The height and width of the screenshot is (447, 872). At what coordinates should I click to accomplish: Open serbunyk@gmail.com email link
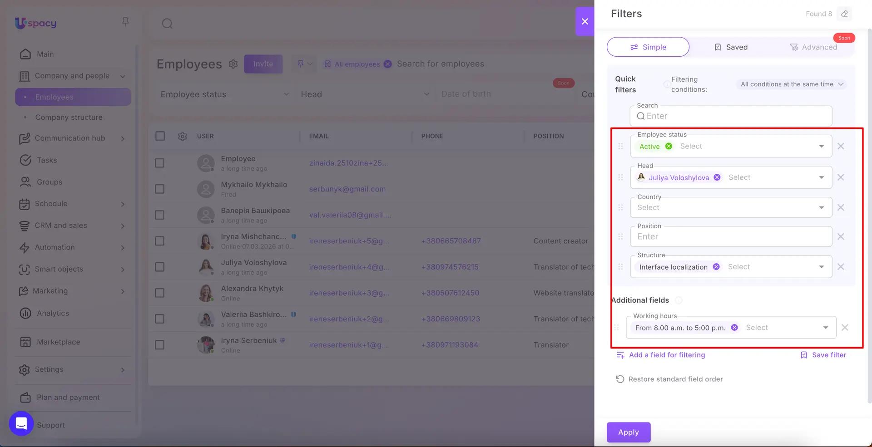pyautogui.click(x=347, y=189)
